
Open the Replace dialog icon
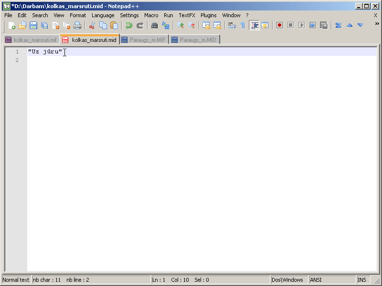pos(166,25)
